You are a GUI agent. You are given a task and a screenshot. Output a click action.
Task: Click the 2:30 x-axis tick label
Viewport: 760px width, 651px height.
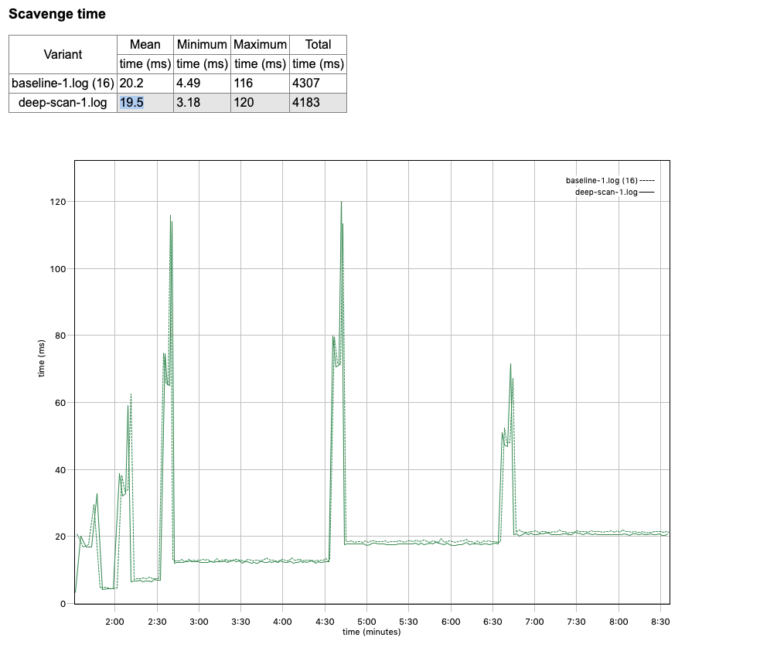[157, 622]
